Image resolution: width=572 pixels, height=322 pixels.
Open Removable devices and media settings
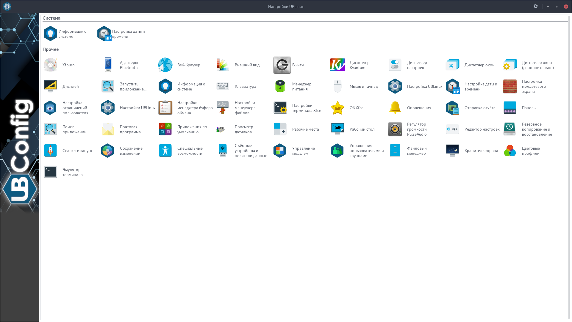223,151
